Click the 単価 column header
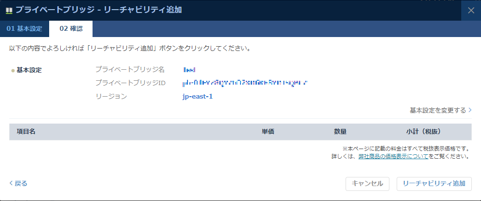This screenshot has height=201, width=481. 268,132
